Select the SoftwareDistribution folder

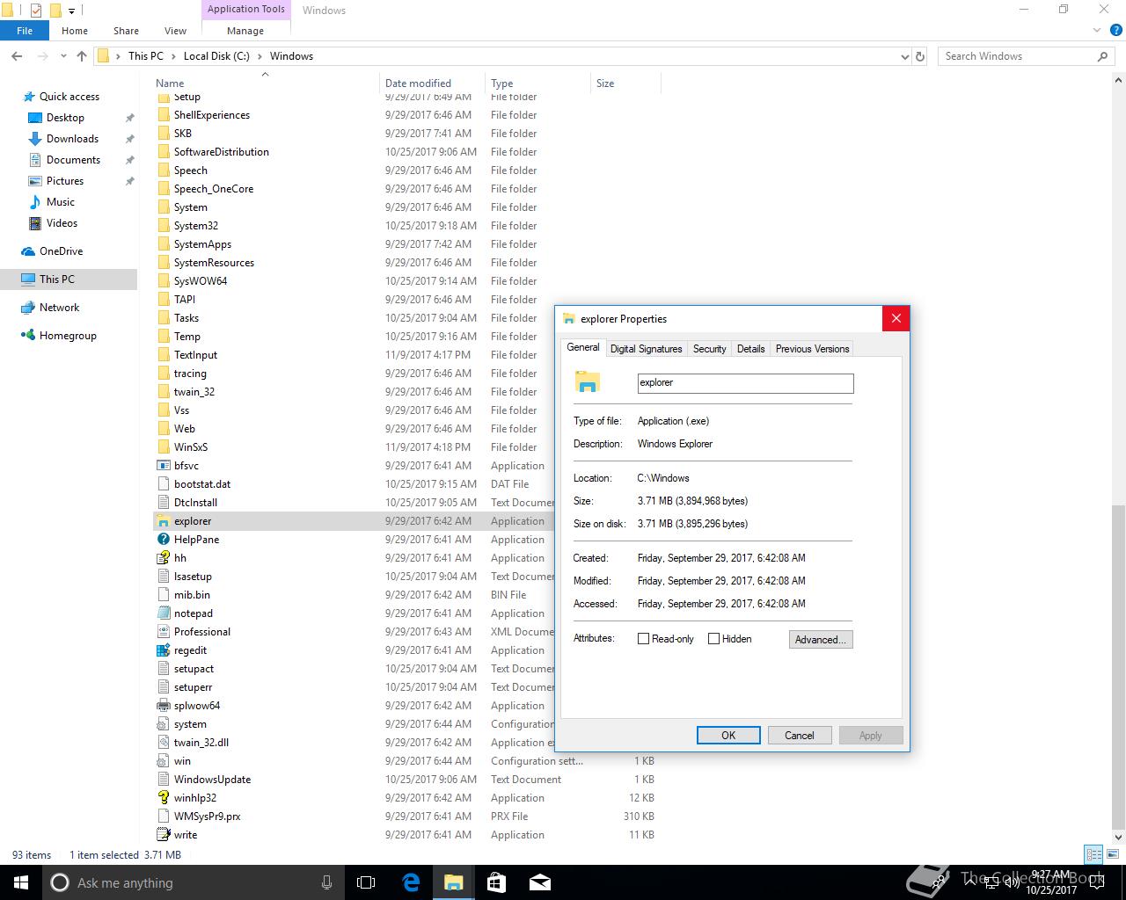(x=221, y=152)
